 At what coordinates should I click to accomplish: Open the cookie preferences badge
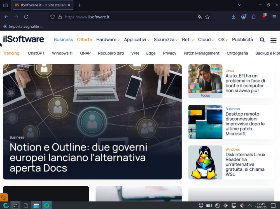click(x=4, y=197)
